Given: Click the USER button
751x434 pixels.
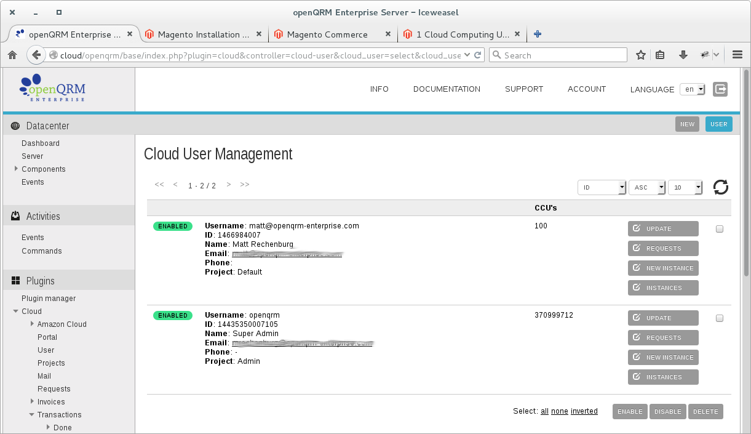Looking at the screenshot, I should point(719,124).
